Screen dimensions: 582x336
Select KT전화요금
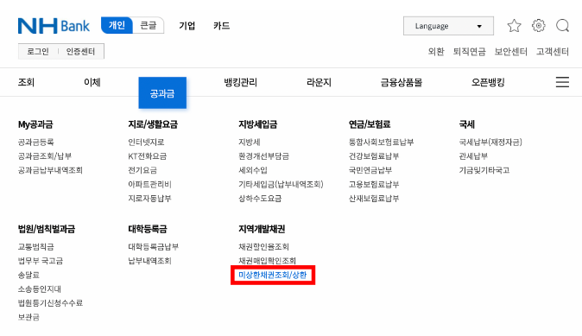point(148,156)
